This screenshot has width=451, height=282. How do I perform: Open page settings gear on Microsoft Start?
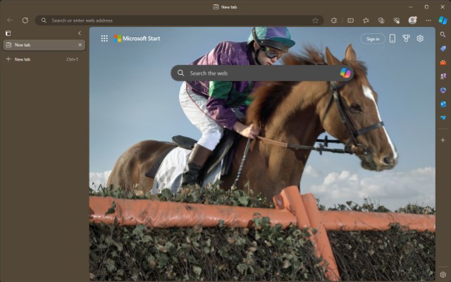420,39
